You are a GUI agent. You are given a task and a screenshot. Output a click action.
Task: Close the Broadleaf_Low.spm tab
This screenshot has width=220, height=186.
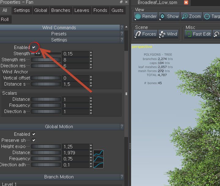tap(186, 2)
